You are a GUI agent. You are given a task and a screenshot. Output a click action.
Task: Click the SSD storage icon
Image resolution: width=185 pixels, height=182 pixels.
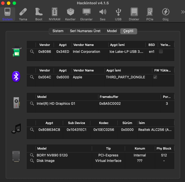pyautogui.click(x=16, y=156)
